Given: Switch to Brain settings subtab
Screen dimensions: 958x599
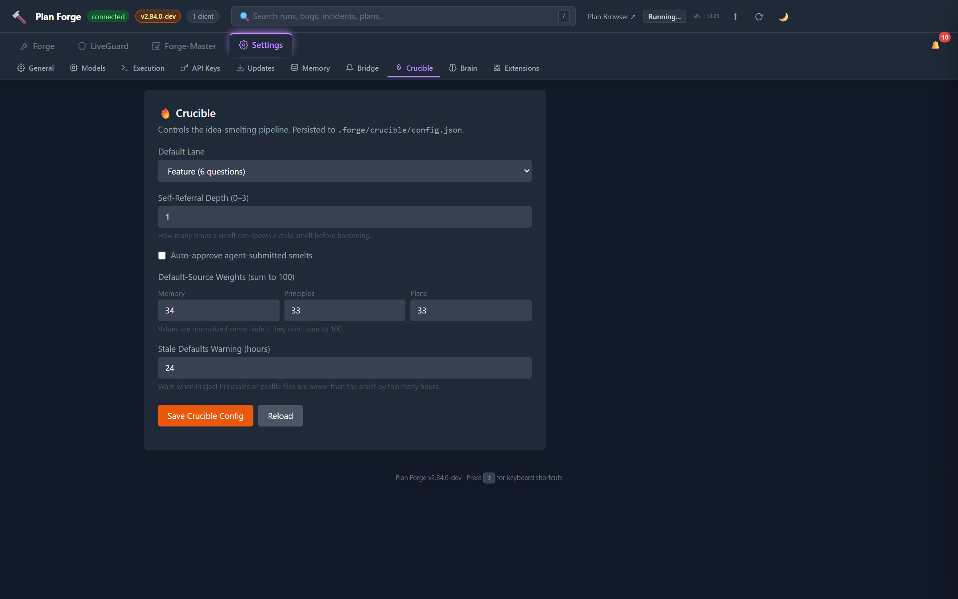Looking at the screenshot, I should 463,68.
